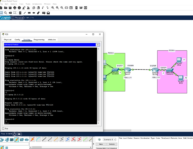Switch to the Config tab in PC6

pyautogui.click(x=17, y=40)
